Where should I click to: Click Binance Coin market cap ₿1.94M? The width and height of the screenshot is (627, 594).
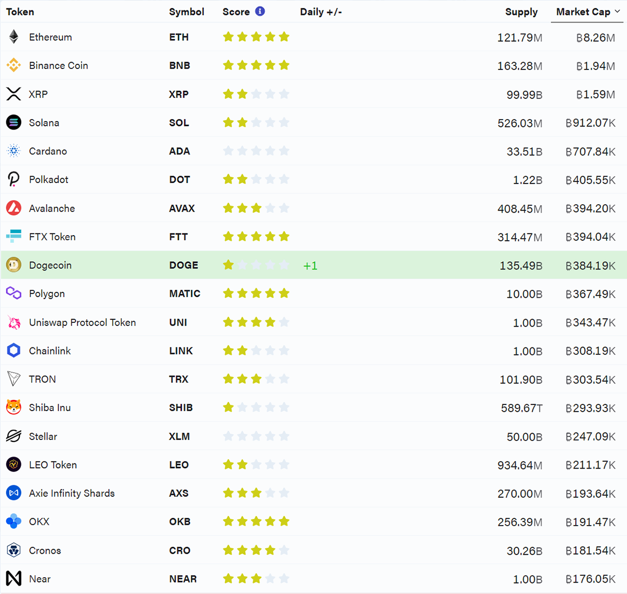(x=596, y=66)
